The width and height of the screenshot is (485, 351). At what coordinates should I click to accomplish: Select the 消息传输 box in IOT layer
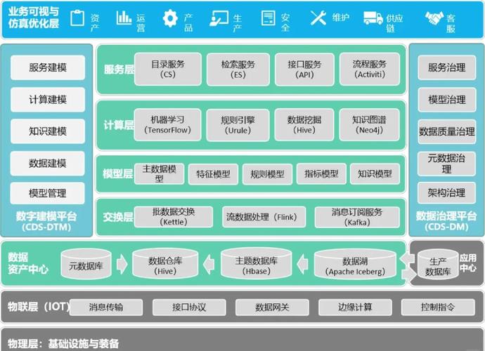click(106, 307)
